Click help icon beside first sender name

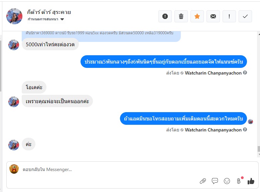tap(245, 73)
